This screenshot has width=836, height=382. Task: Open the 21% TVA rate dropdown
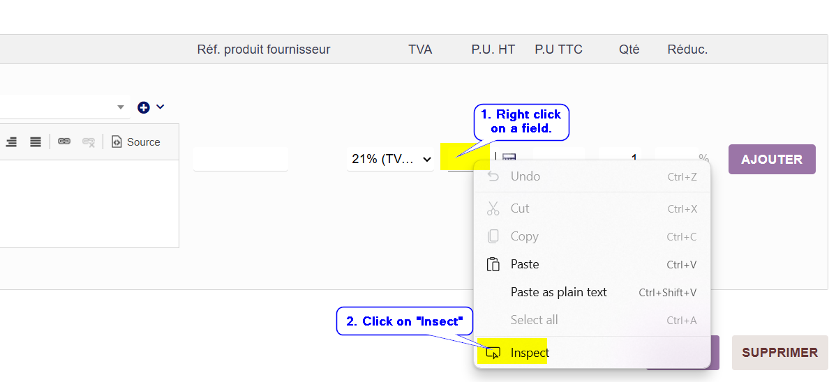click(391, 159)
